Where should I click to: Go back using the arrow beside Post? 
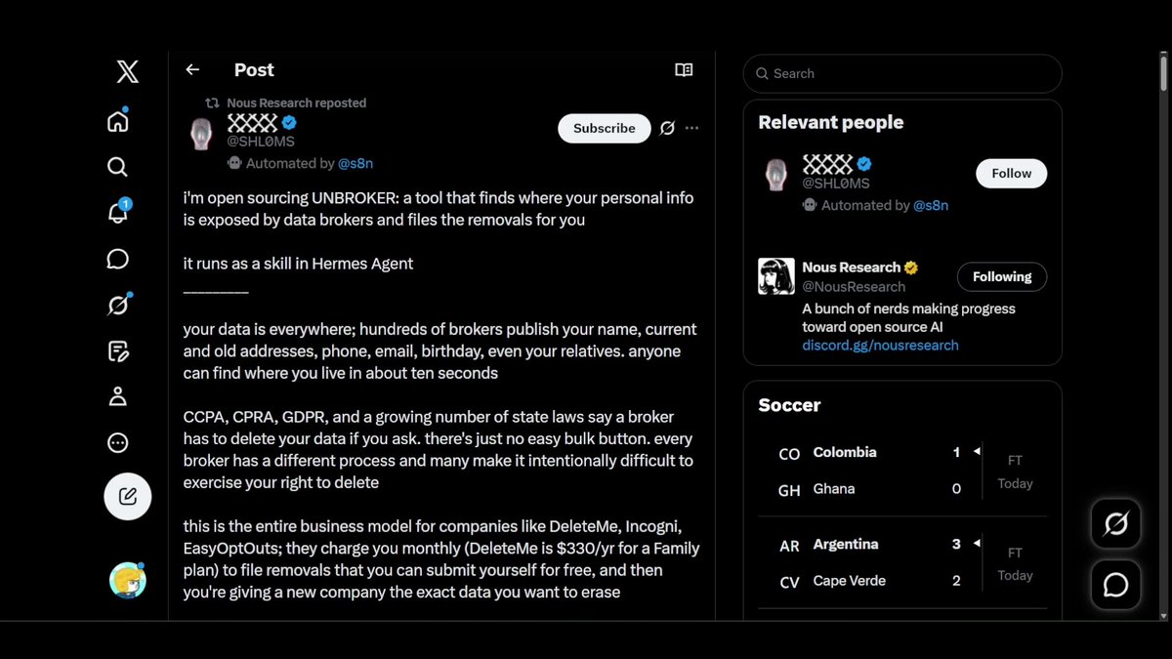click(192, 69)
